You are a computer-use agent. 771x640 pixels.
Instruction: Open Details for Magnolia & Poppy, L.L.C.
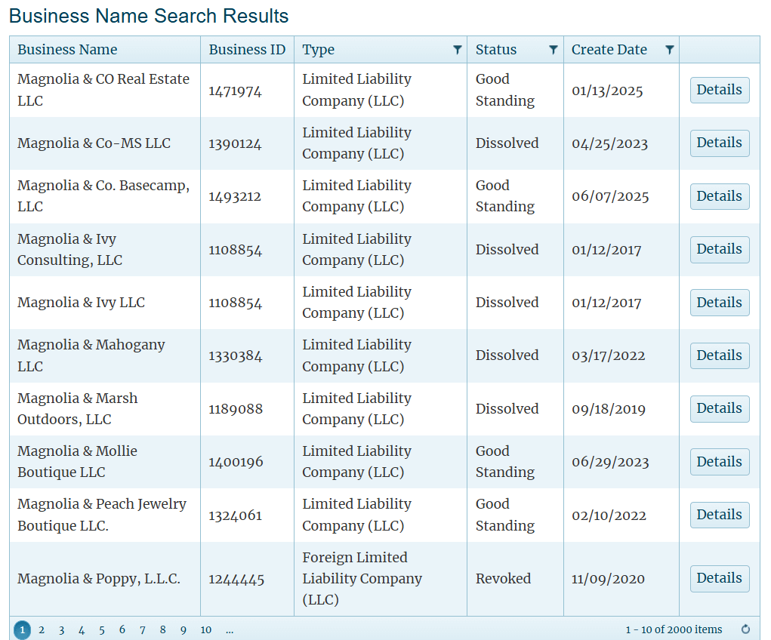(720, 579)
